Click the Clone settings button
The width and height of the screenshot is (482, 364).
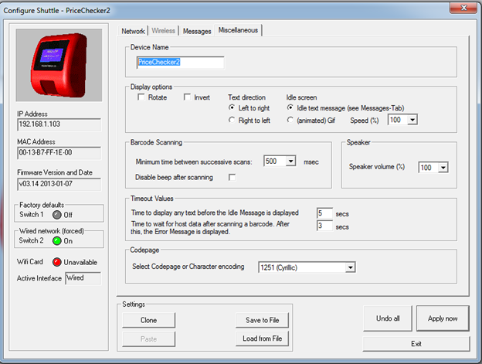pyautogui.click(x=149, y=320)
